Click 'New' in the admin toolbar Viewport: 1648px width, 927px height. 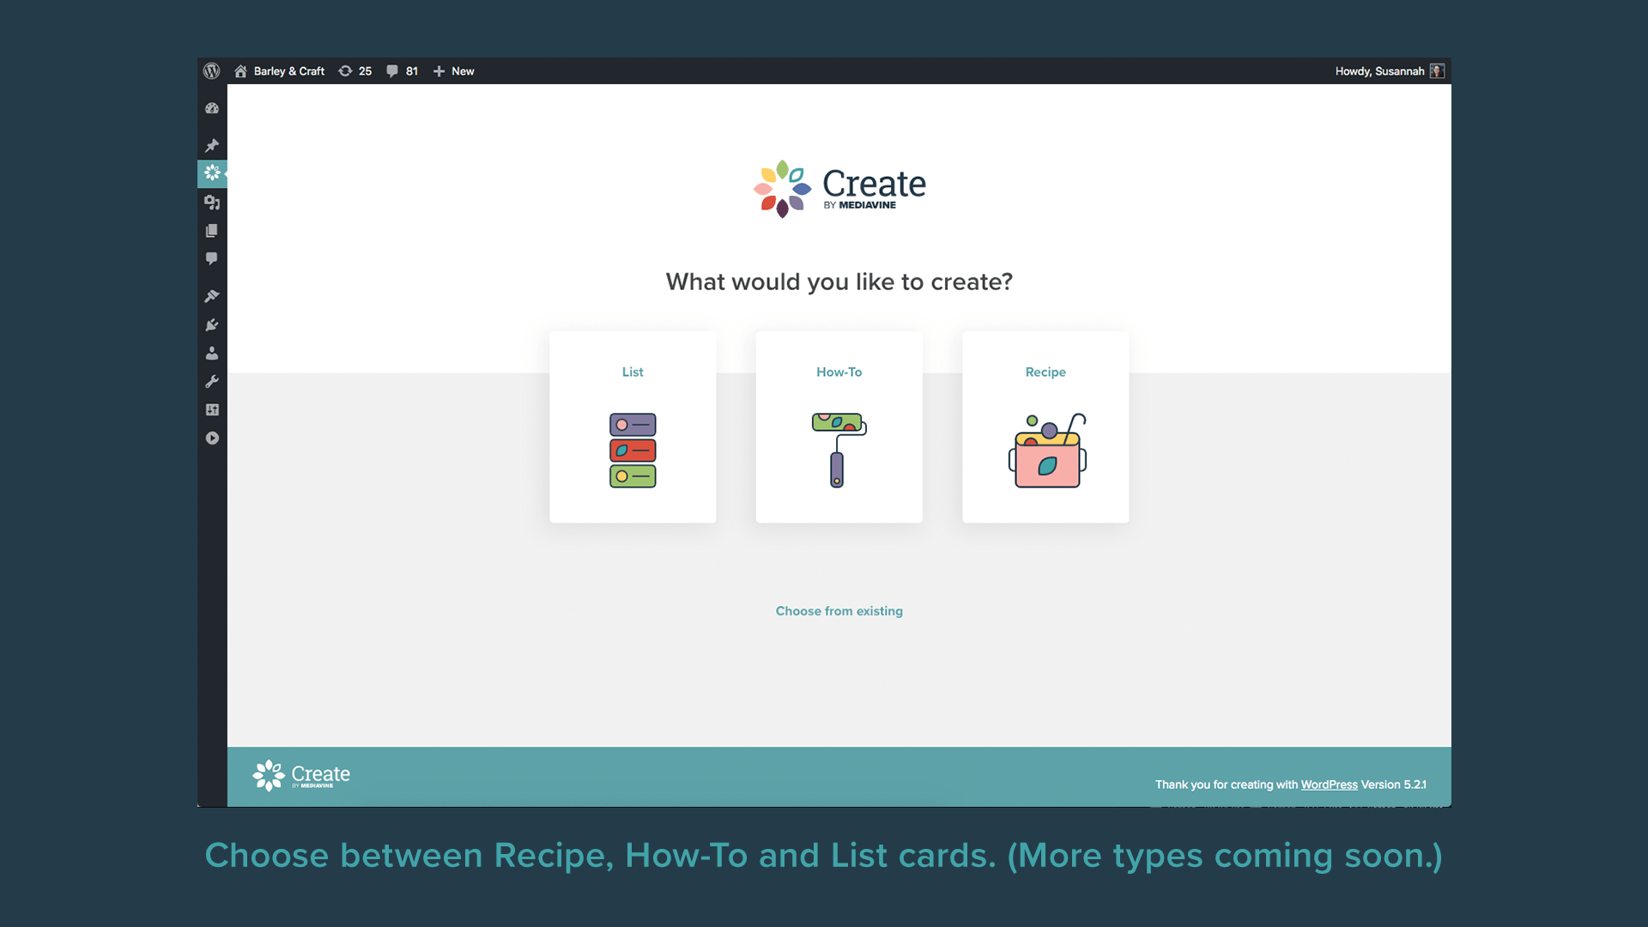pyautogui.click(x=454, y=70)
